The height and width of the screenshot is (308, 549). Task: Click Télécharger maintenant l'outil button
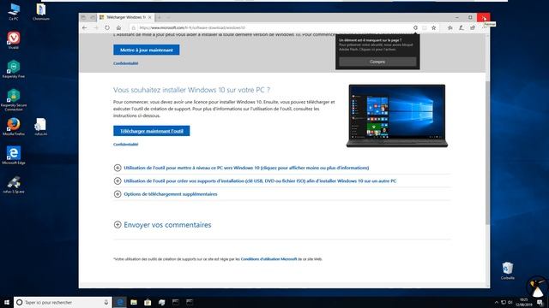[152, 131]
